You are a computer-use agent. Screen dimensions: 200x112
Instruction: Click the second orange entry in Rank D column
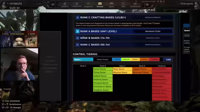point(142,72)
